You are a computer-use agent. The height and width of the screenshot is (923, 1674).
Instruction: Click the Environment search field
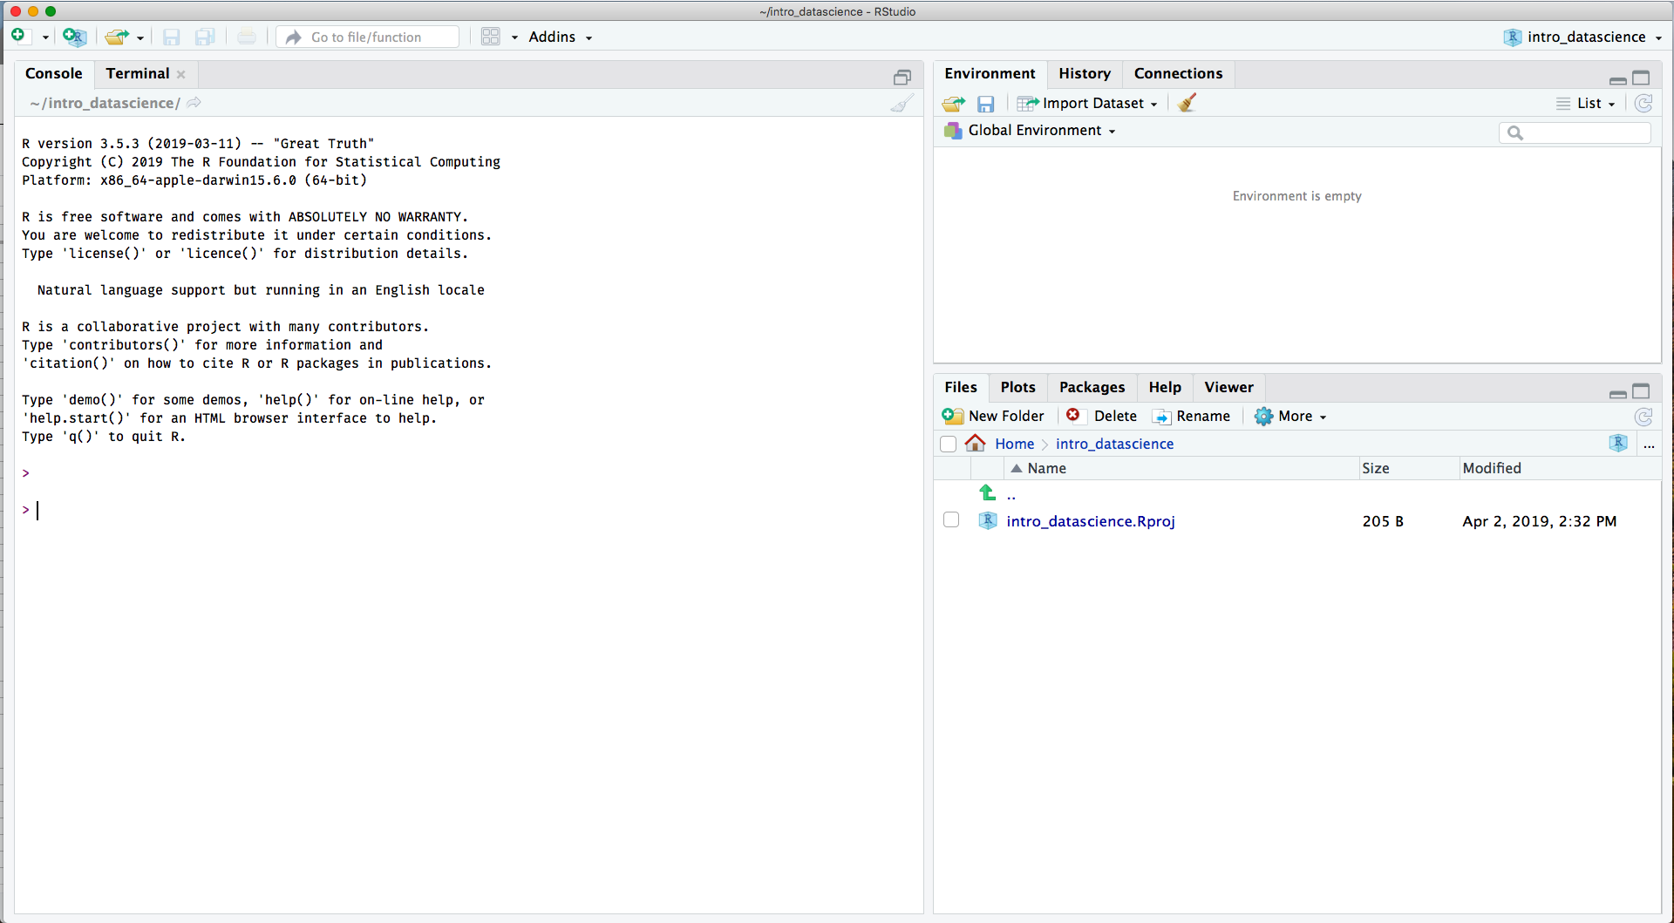1575,132
